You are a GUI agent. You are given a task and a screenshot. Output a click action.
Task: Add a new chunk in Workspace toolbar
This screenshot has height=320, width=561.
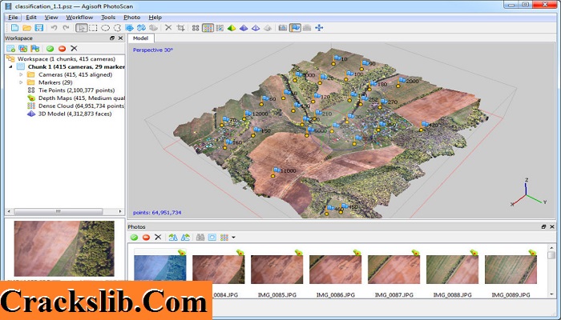coord(11,48)
